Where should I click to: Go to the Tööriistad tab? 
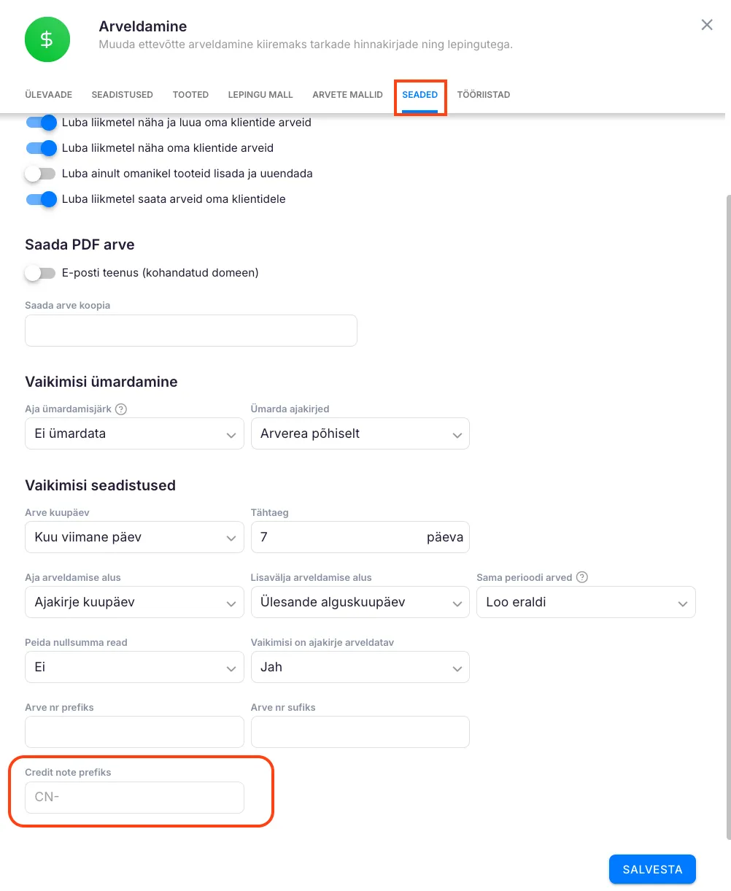pyautogui.click(x=483, y=95)
